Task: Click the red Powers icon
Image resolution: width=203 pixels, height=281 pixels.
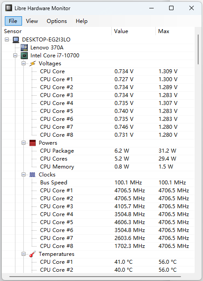Action: [x=33, y=143]
